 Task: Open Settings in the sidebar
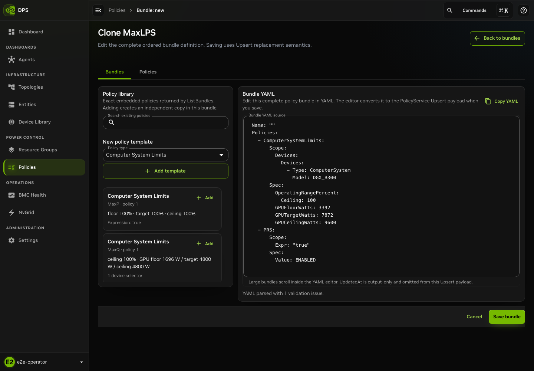pyautogui.click(x=44, y=240)
